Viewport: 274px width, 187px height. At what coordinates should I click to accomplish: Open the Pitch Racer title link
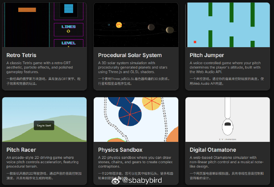coord(21,150)
